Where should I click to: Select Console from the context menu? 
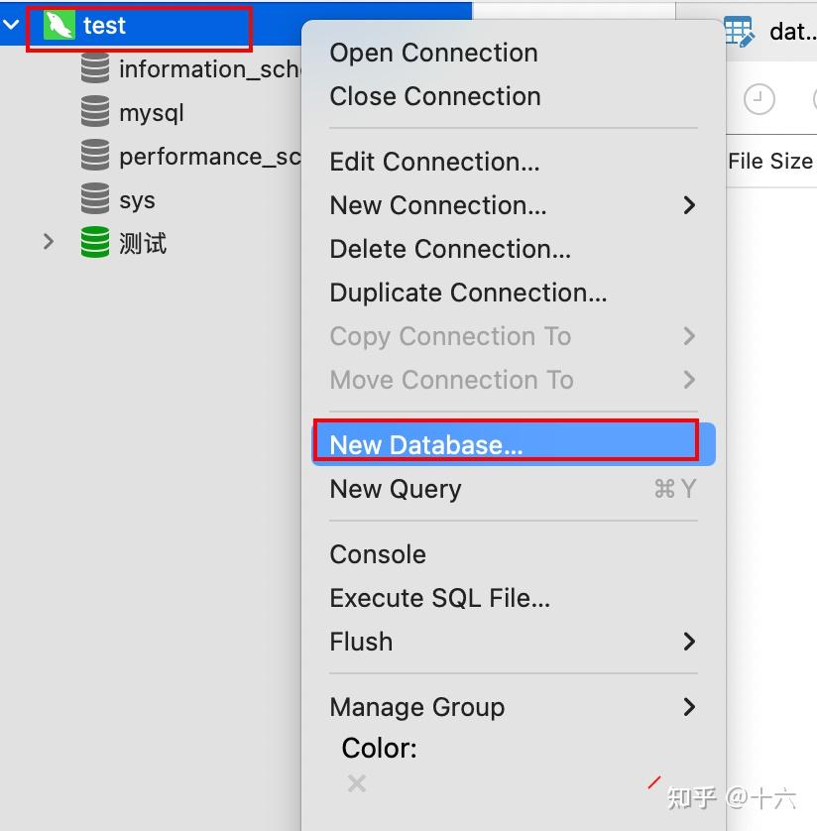(378, 553)
